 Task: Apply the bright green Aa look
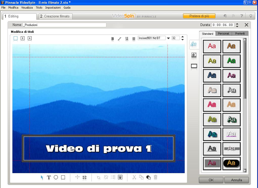pyautogui.click(x=231, y=61)
